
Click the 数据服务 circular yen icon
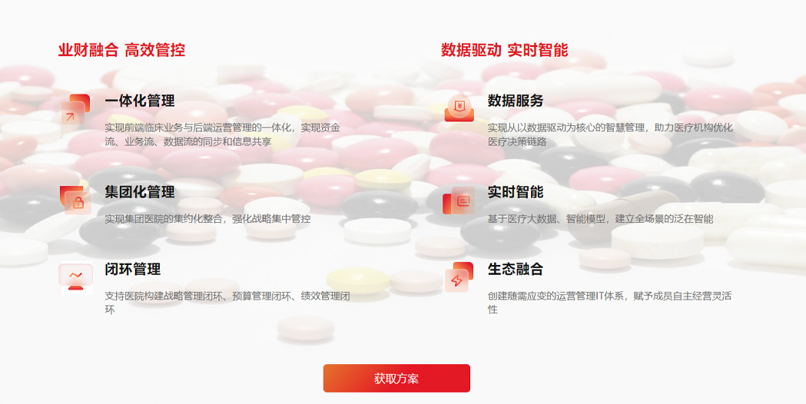tap(459, 108)
